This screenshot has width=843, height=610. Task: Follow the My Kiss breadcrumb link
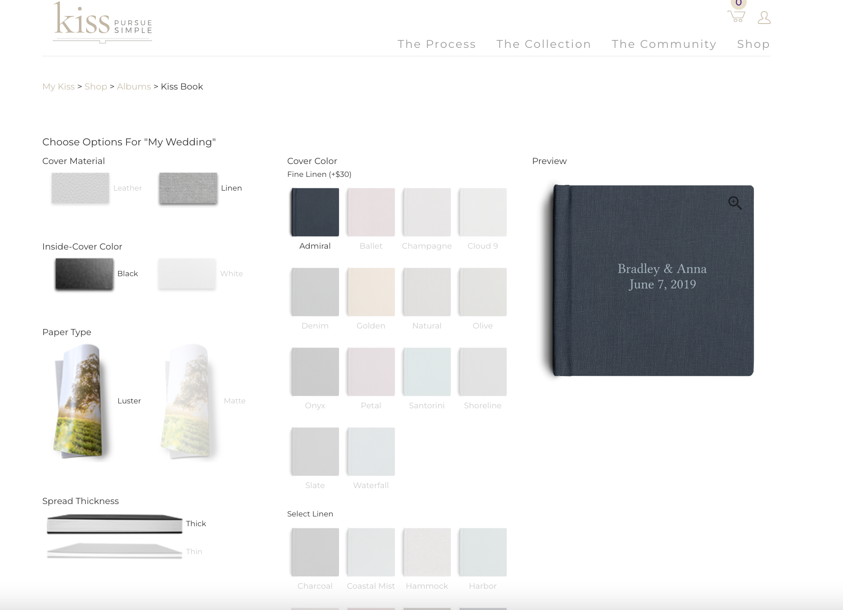tap(59, 86)
